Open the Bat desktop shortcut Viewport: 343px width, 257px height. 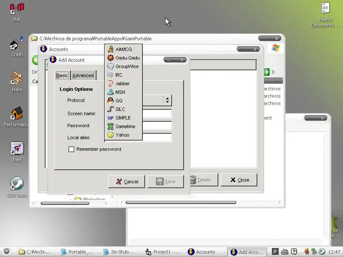[x=17, y=12]
